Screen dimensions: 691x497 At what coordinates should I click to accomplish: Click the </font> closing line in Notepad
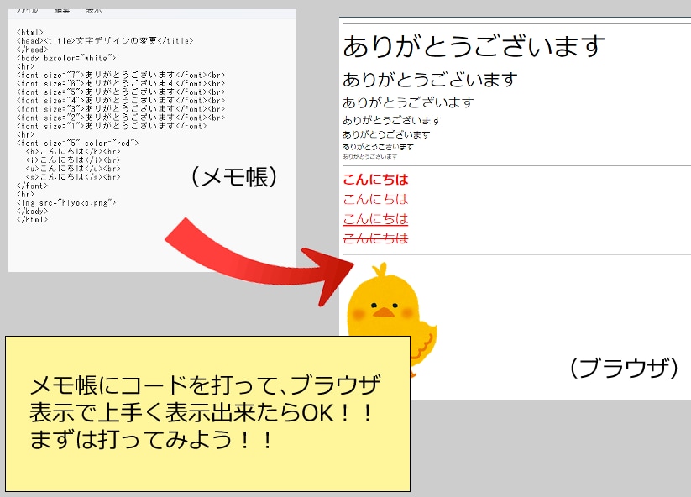32,186
